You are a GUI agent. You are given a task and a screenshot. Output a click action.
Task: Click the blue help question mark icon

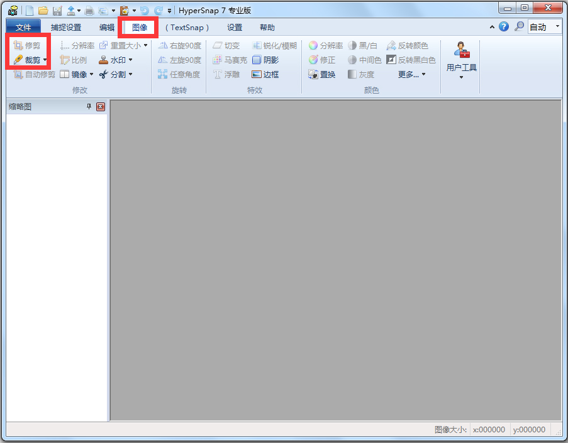(504, 26)
